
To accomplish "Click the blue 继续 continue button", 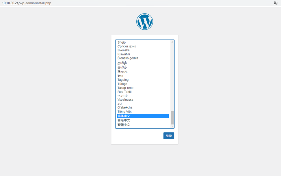I will click(169, 136).
